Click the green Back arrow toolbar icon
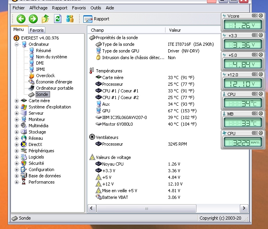The height and width of the screenshot is (229, 268). pyautogui.click(x=21, y=18)
